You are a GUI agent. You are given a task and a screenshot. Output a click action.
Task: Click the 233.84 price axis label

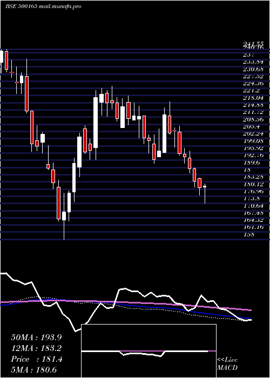tap(253, 62)
